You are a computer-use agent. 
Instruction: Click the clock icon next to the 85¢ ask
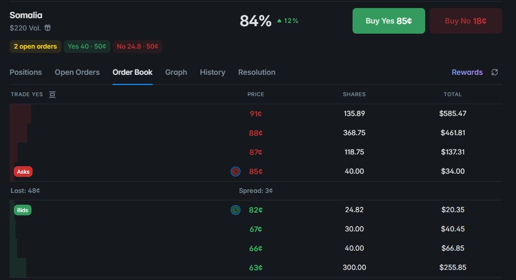point(235,172)
